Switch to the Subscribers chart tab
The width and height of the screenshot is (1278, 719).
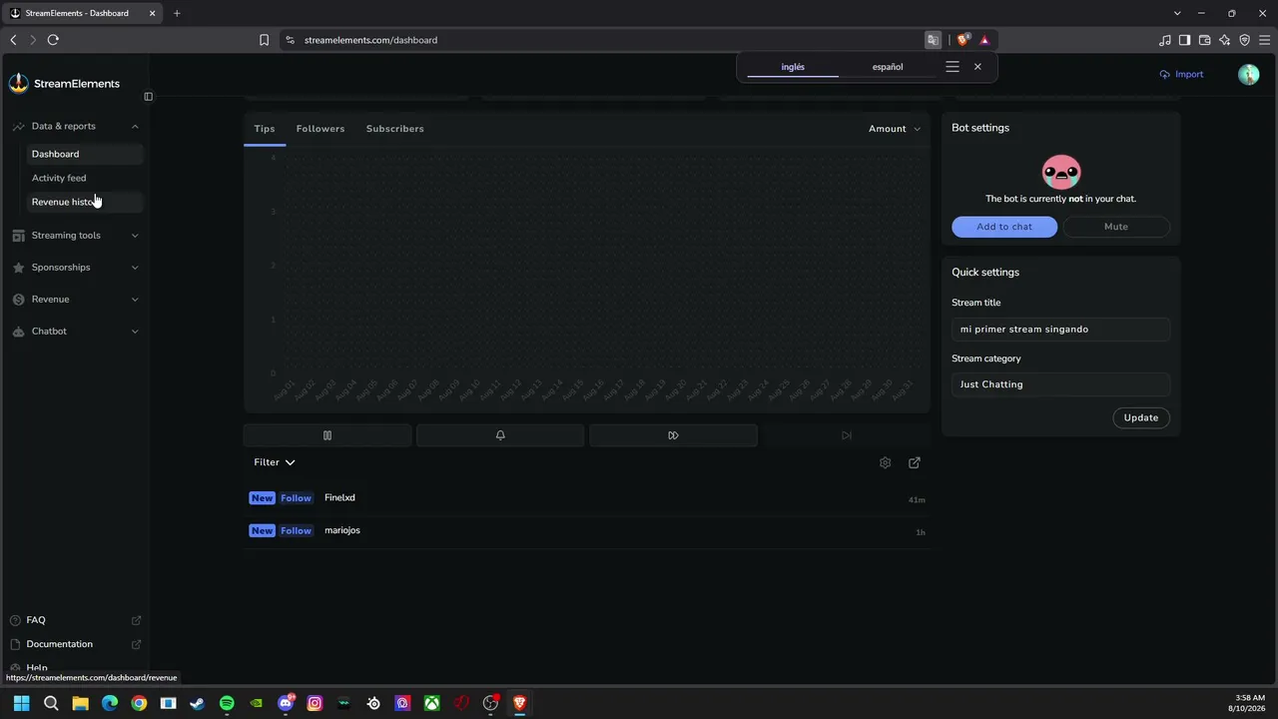pos(395,129)
